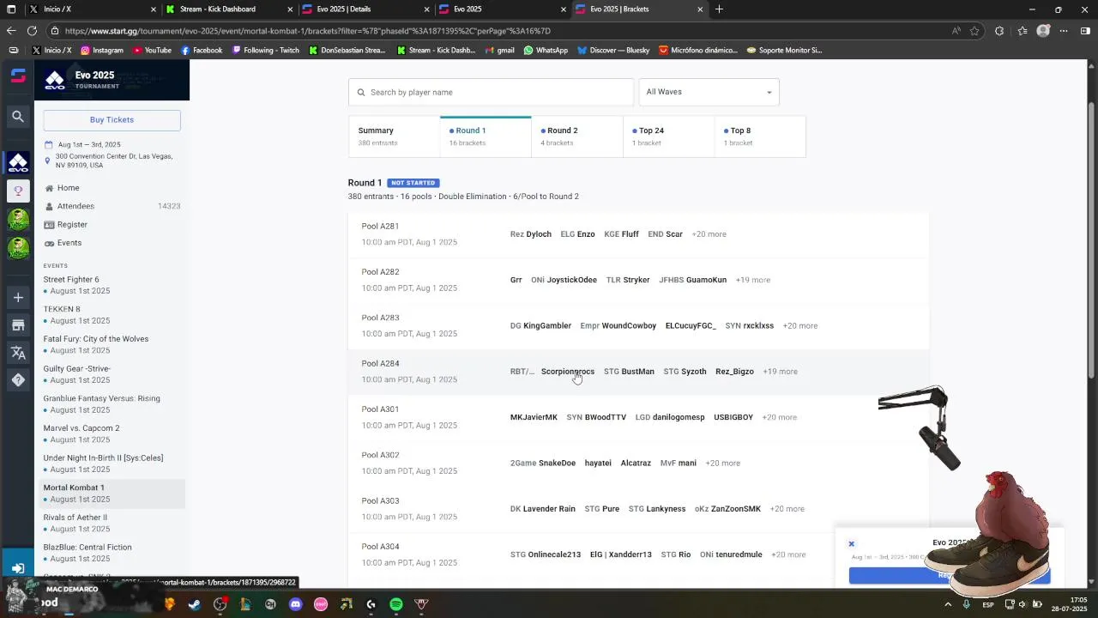Open browser settings three-dots menu
This screenshot has width=1098, height=618.
click(x=1065, y=31)
